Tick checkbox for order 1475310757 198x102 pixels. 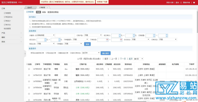coord(29,94)
